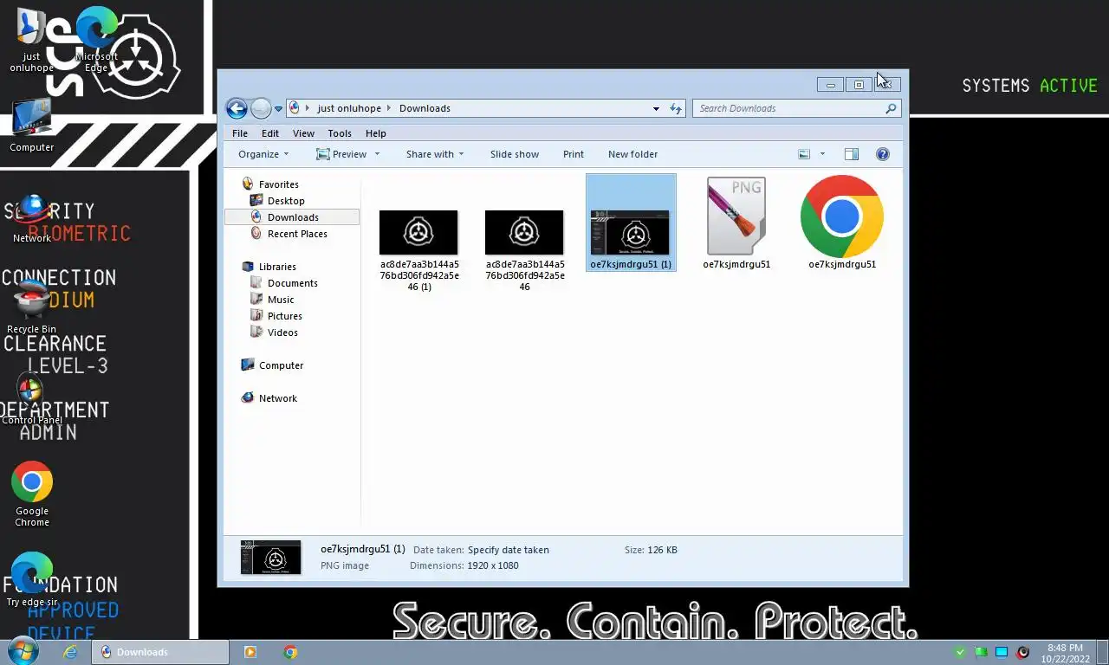Open the View menu
This screenshot has height=665, width=1109.
[303, 133]
